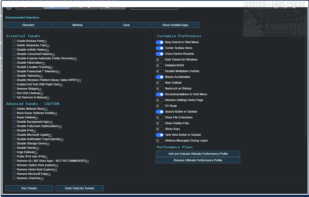Viewport: 309px width, 197px height.
Task: Open help link for Disable Windows Platform Binary Table
Action: [79, 81]
